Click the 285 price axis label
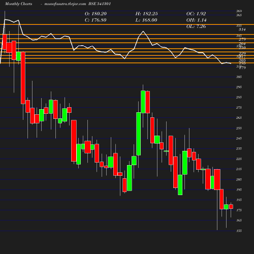This screenshot has height=254, width=254. (x=239, y=97)
